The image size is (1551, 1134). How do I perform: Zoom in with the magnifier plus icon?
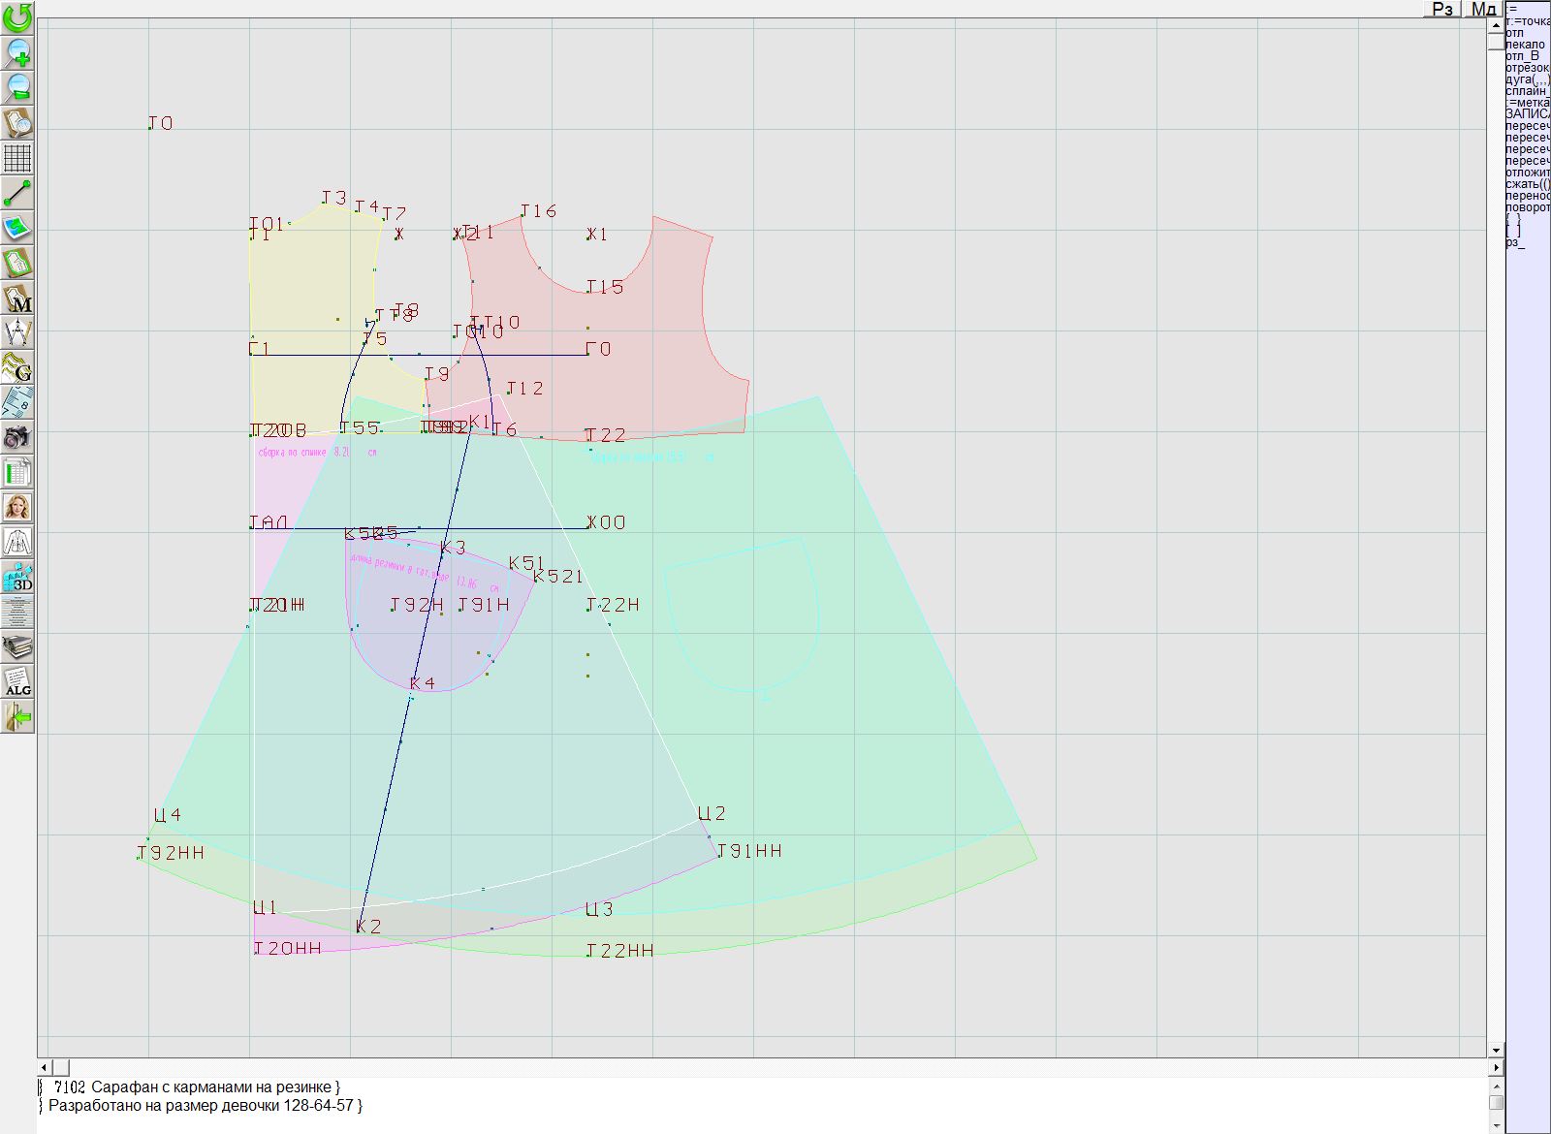[17, 52]
